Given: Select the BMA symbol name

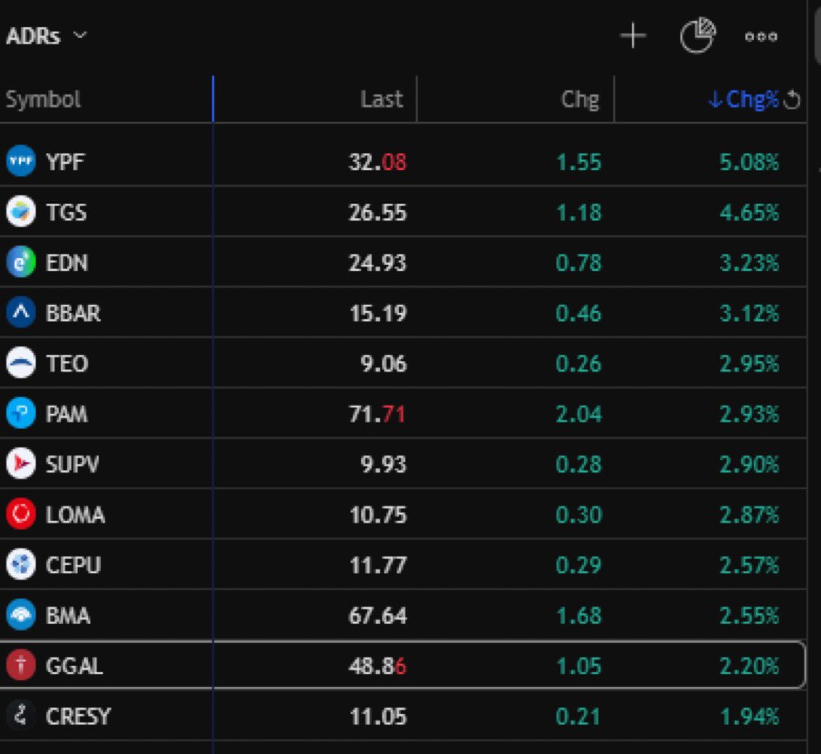Looking at the screenshot, I should [x=68, y=616].
